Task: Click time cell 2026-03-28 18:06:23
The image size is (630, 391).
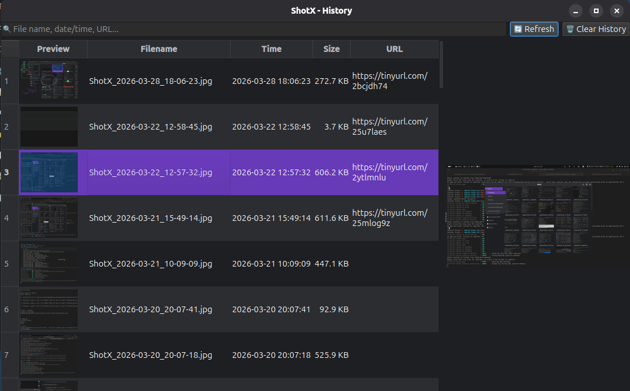Action: pyautogui.click(x=271, y=81)
